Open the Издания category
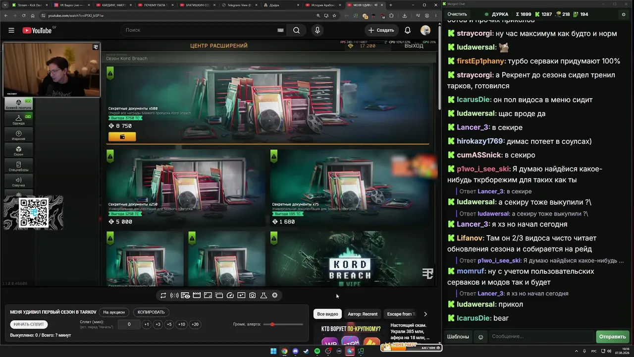 [18, 135]
